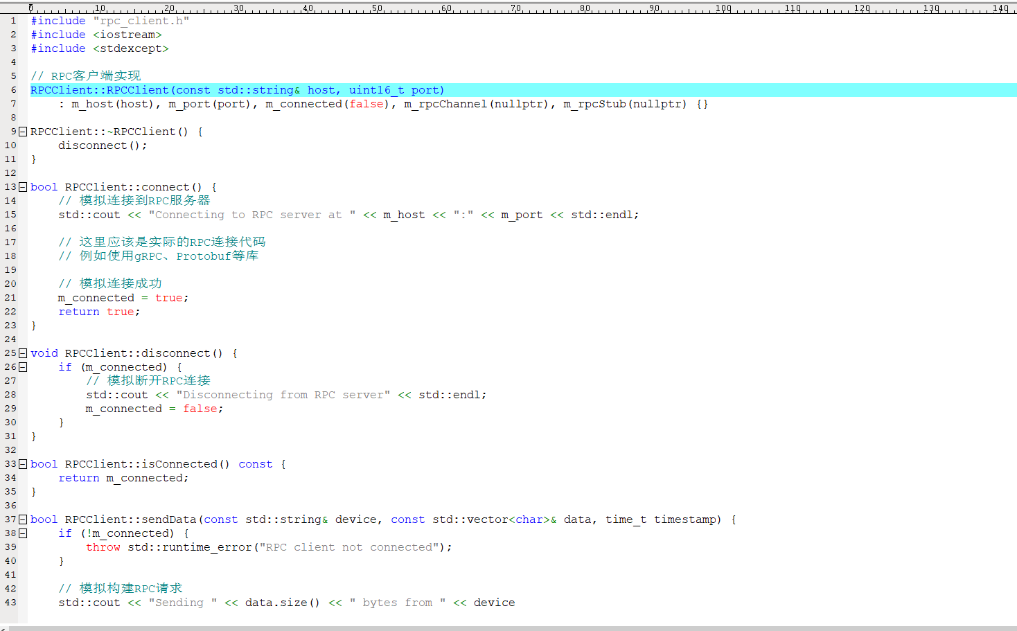This screenshot has width=1017, height=631.
Task: Fold the if (!m_connected) block on line 38
Action: tap(23, 533)
